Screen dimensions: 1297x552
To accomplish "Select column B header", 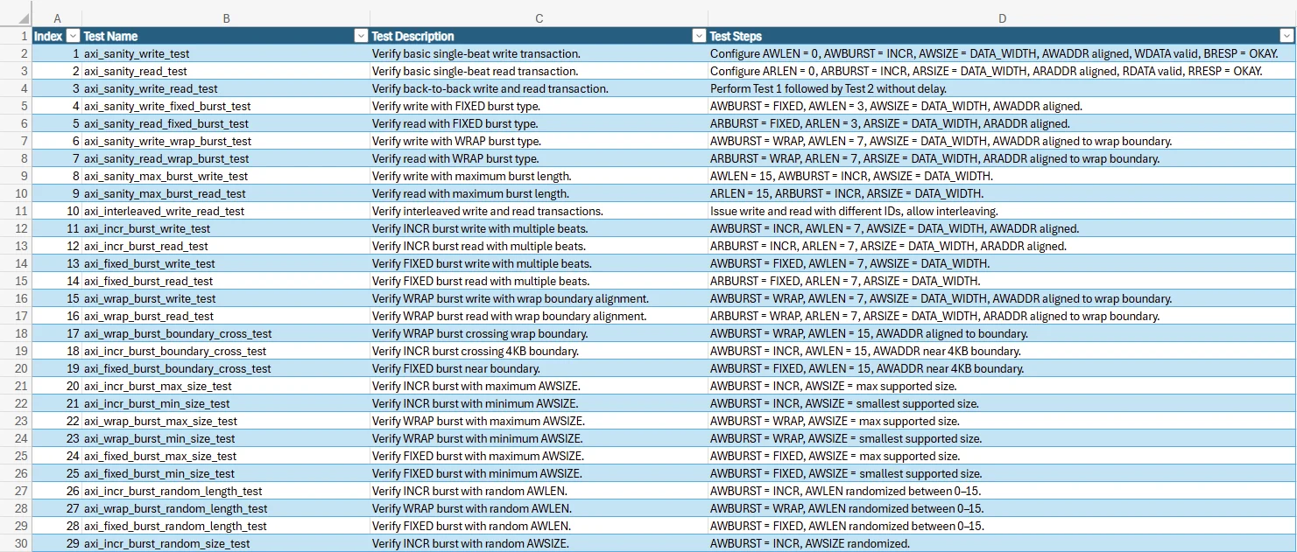I will pyautogui.click(x=226, y=18).
